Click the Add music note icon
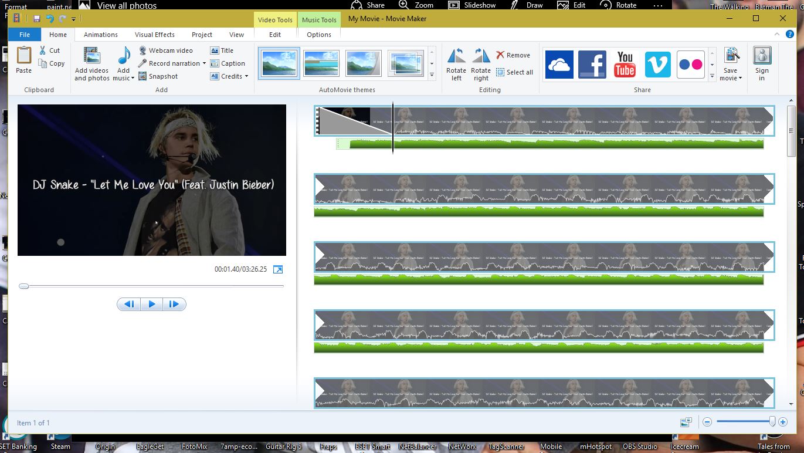The image size is (804, 453). pos(124,56)
